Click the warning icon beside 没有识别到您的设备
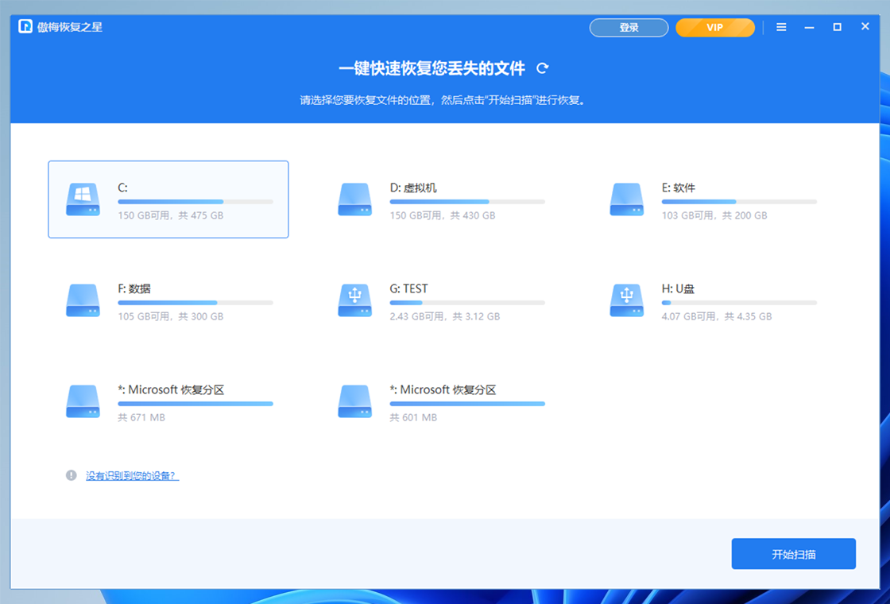Screen dimensions: 890x604 (71, 475)
